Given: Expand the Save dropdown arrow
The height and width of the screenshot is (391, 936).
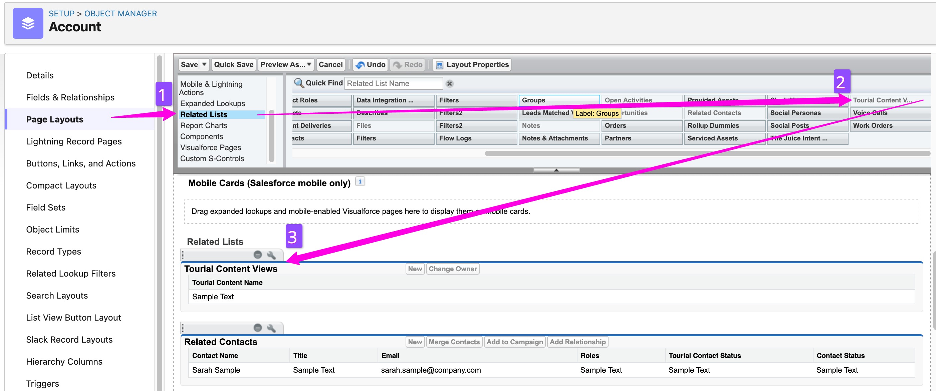Looking at the screenshot, I should [x=204, y=64].
